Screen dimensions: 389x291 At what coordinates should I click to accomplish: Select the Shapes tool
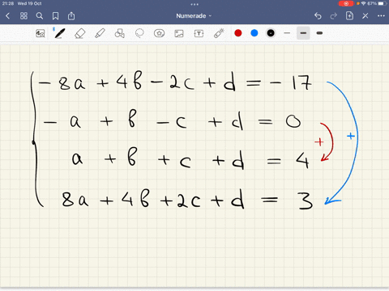(x=120, y=33)
